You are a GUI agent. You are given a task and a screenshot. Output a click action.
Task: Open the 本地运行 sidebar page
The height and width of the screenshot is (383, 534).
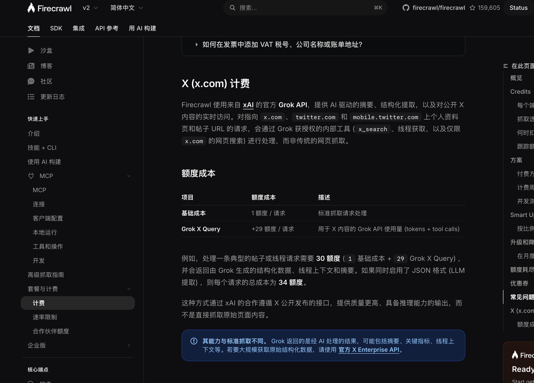[x=45, y=232]
